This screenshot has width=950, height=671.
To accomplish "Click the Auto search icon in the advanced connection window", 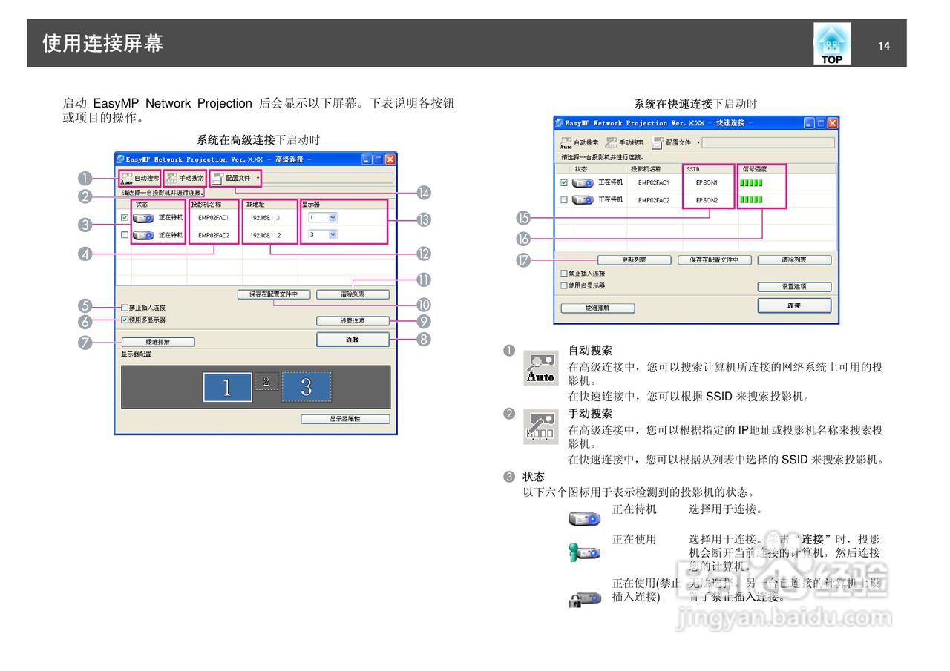I will (x=126, y=178).
